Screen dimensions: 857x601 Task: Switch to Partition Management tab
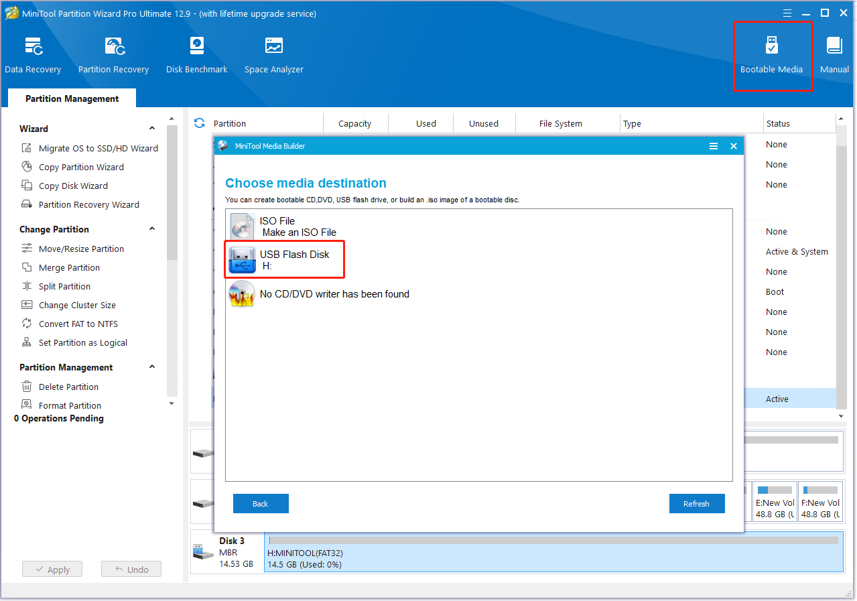(72, 98)
